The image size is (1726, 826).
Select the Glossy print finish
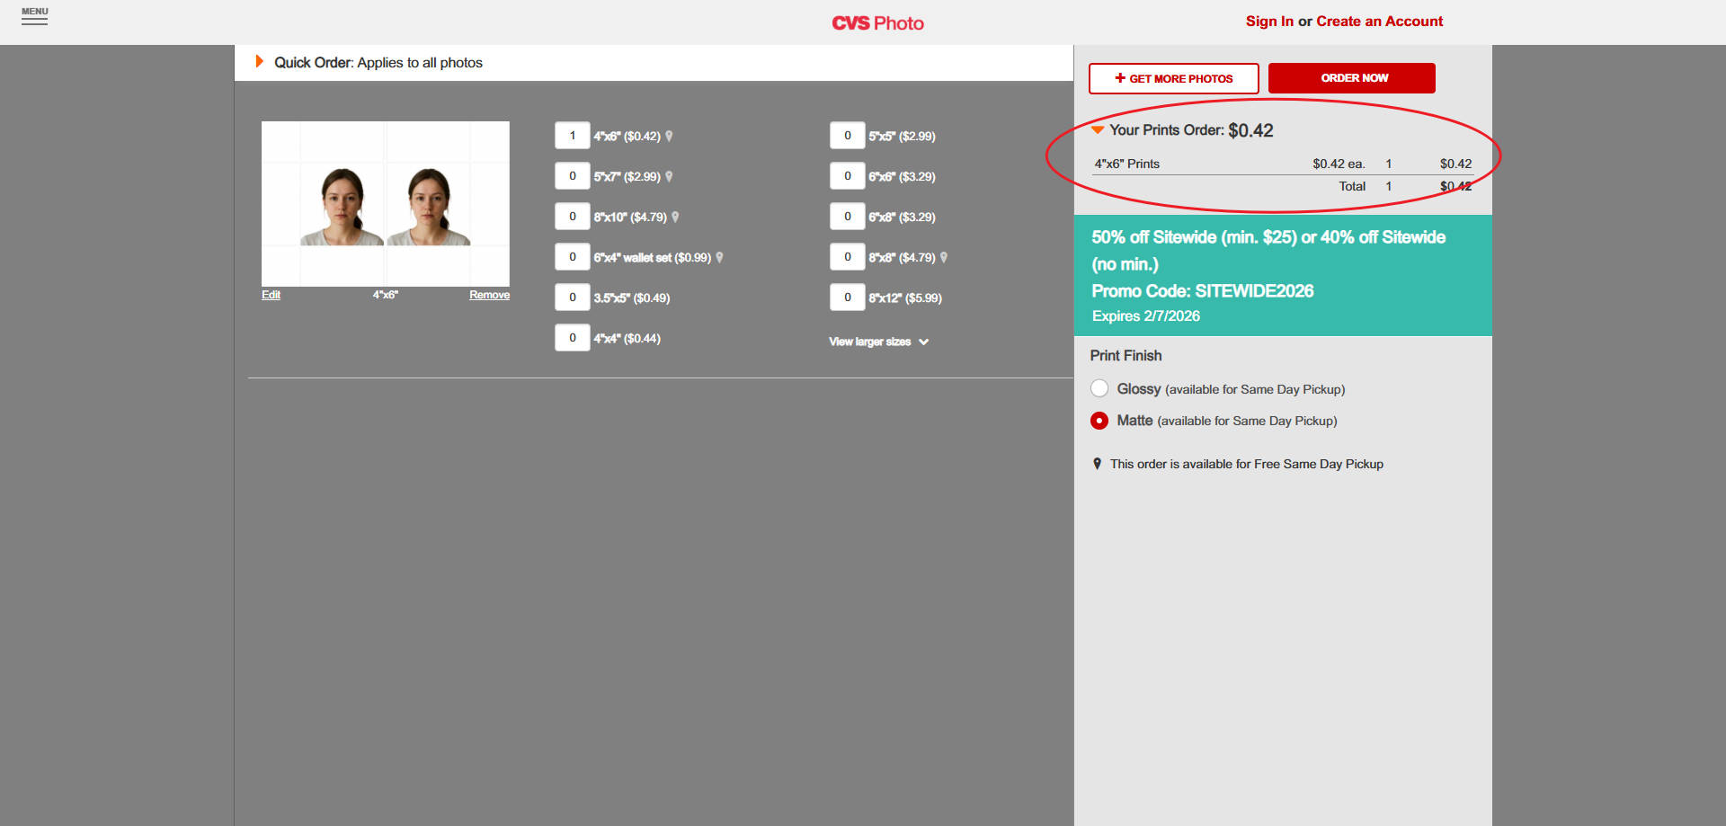tap(1099, 388)
